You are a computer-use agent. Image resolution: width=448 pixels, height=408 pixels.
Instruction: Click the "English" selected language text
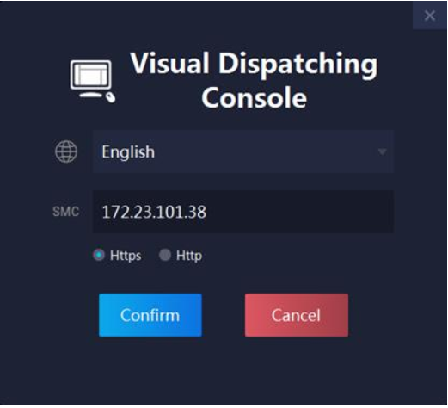pyautogui.click(x=128, y=151)
